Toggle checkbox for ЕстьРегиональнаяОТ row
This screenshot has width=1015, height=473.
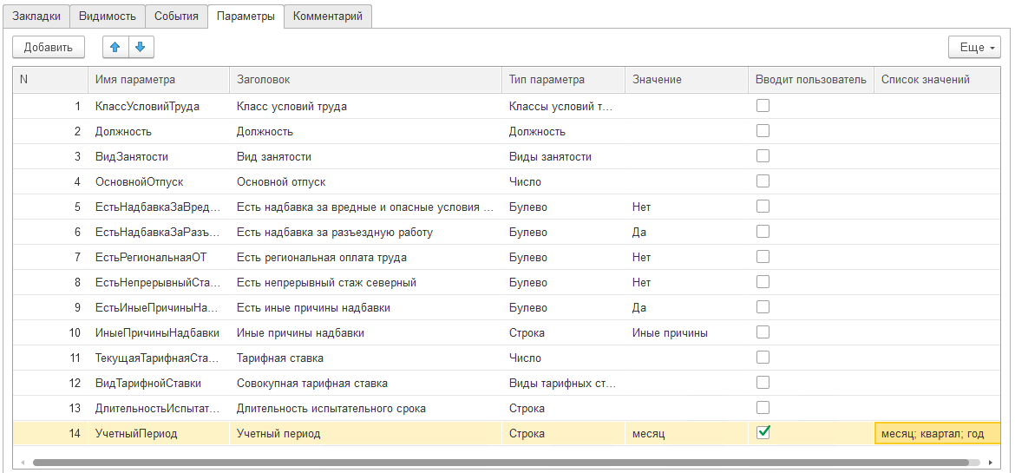coord(763,257)
